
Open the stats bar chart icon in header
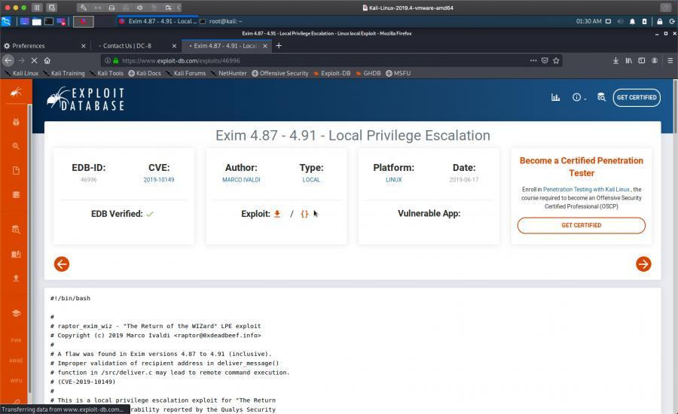coord(556,97)
